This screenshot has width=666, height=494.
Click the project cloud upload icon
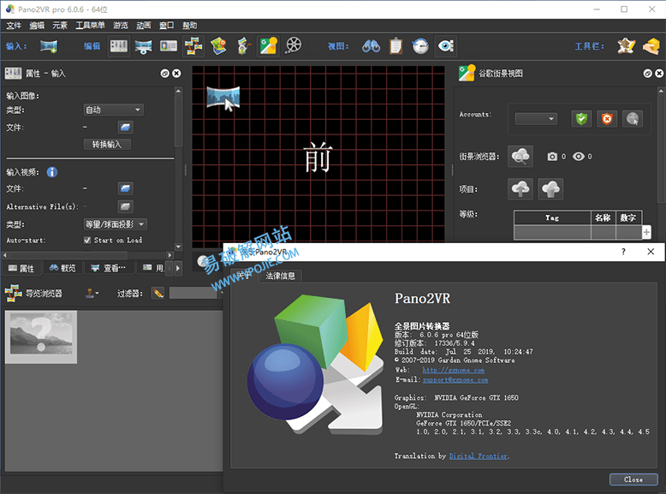coord(520,188)
